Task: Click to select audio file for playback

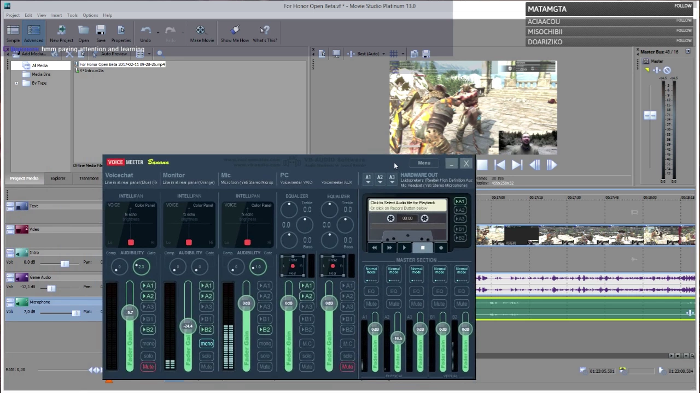Action: tap(407, 205)
